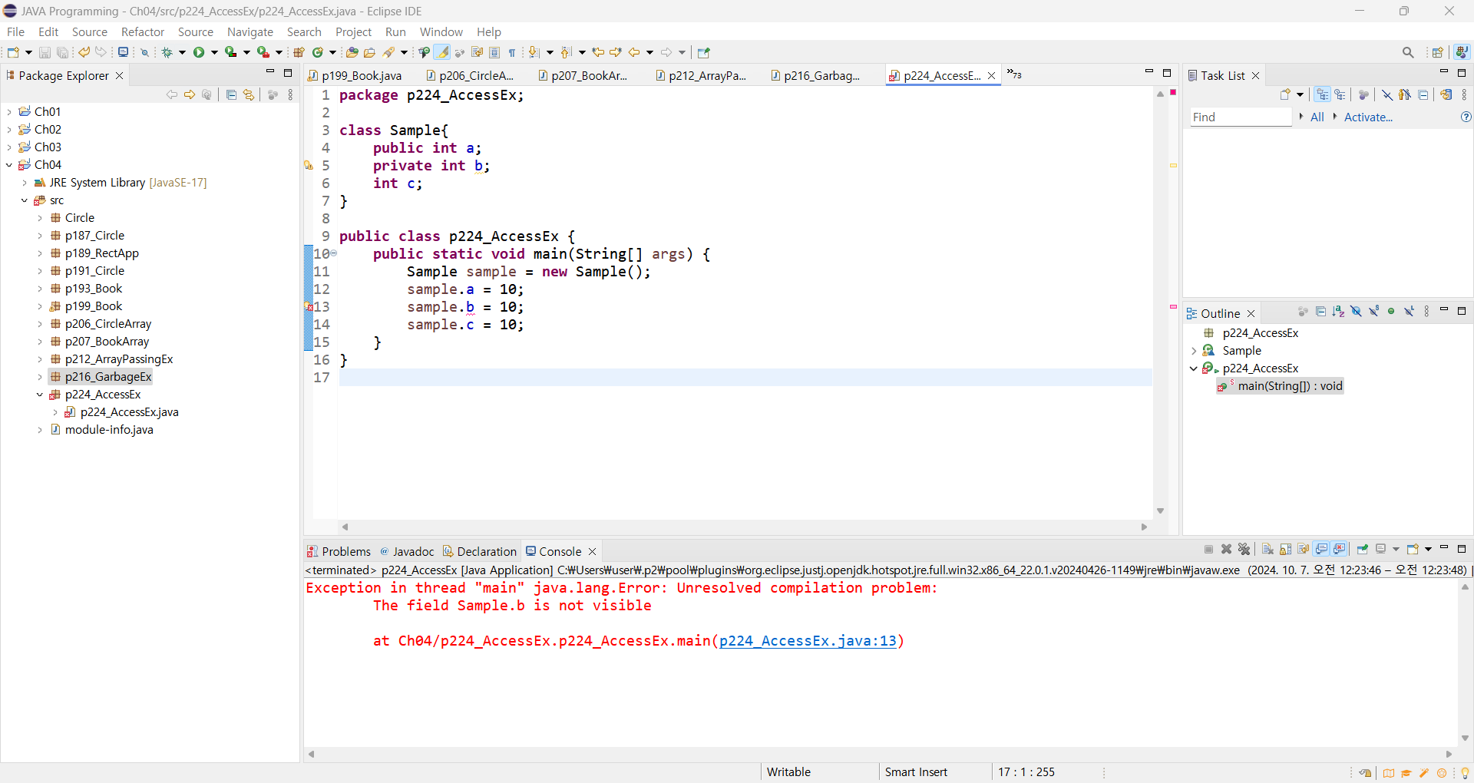The width and height of the screenshot is (1474, 783).
Task: Open the Navigate menu
Action: [250, 31]
